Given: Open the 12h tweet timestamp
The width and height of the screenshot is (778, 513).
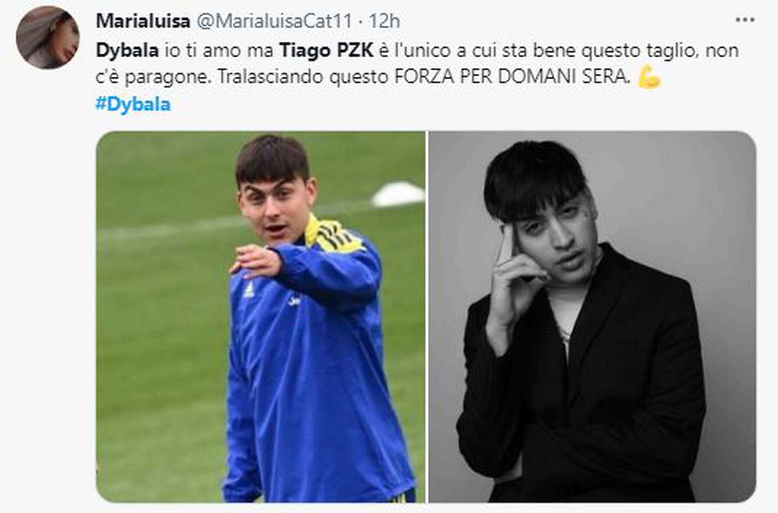Looking at the screenshot, I should pos(384,21).
